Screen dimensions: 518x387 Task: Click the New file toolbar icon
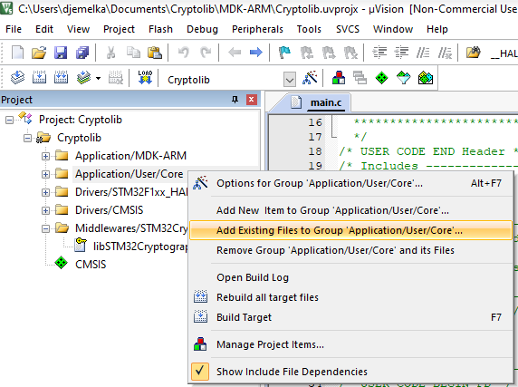pyautogui.click(x=17, y=53)
